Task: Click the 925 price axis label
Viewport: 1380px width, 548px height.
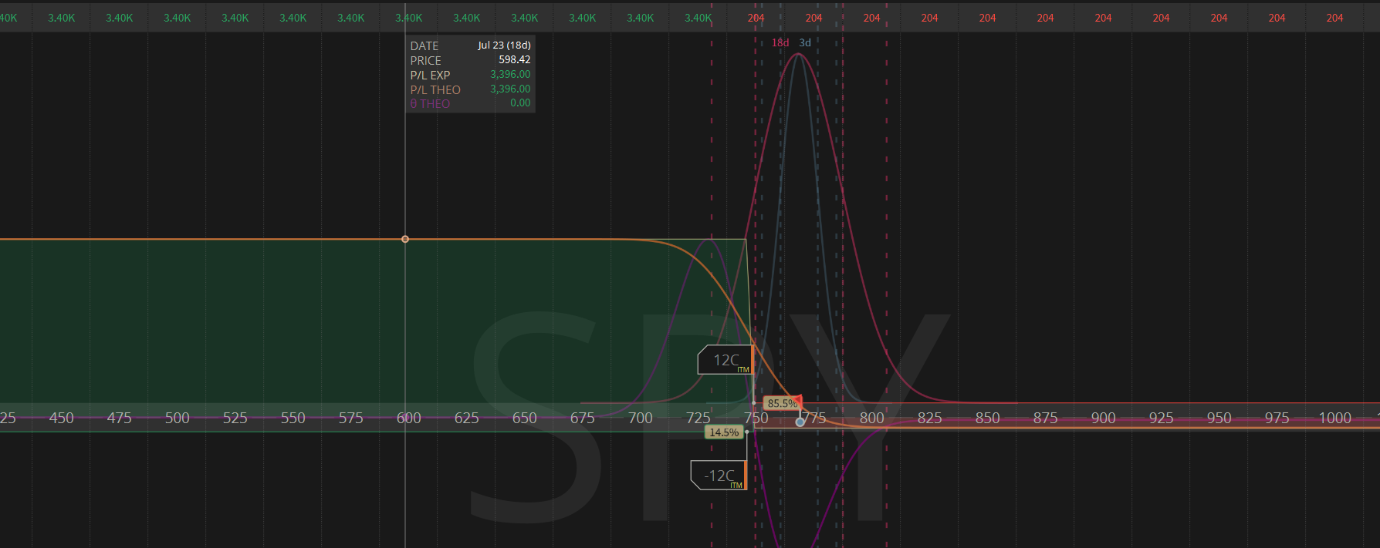Action: (x=1162, y=418)
